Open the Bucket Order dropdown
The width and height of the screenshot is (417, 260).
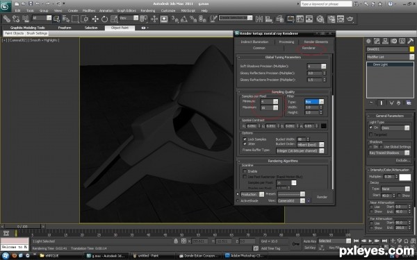pos(321,145)
